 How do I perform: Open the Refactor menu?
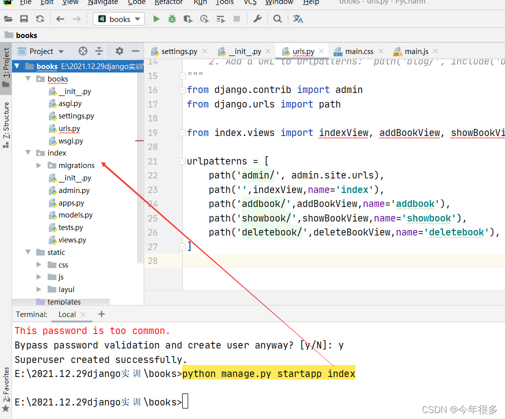(x=169, y=2)
